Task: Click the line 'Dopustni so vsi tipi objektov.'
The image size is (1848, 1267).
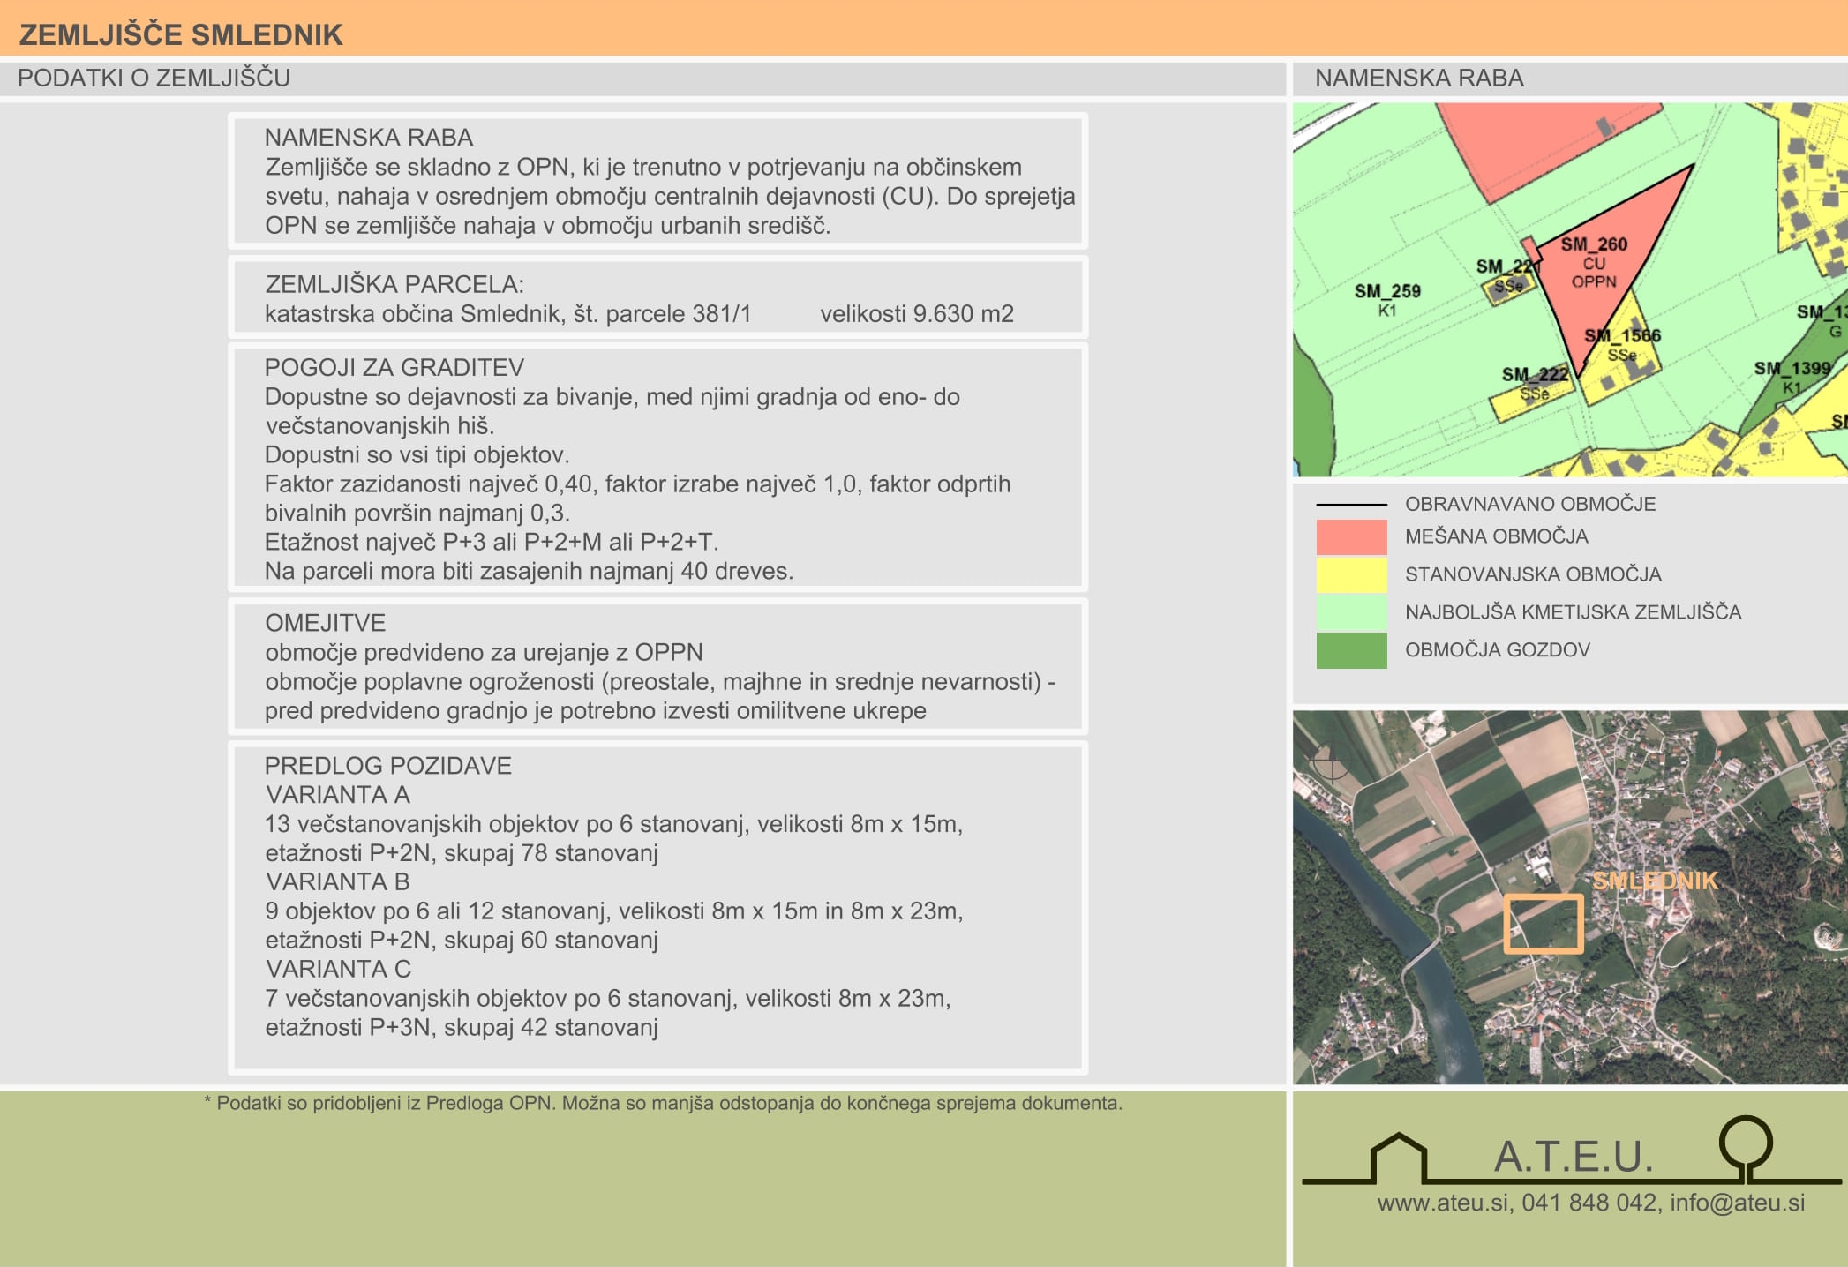Action: coord(417,455)
